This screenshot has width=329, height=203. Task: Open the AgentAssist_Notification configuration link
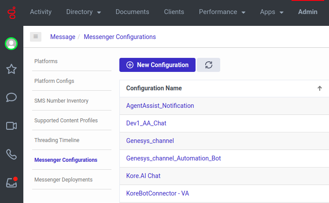(160, 106)
